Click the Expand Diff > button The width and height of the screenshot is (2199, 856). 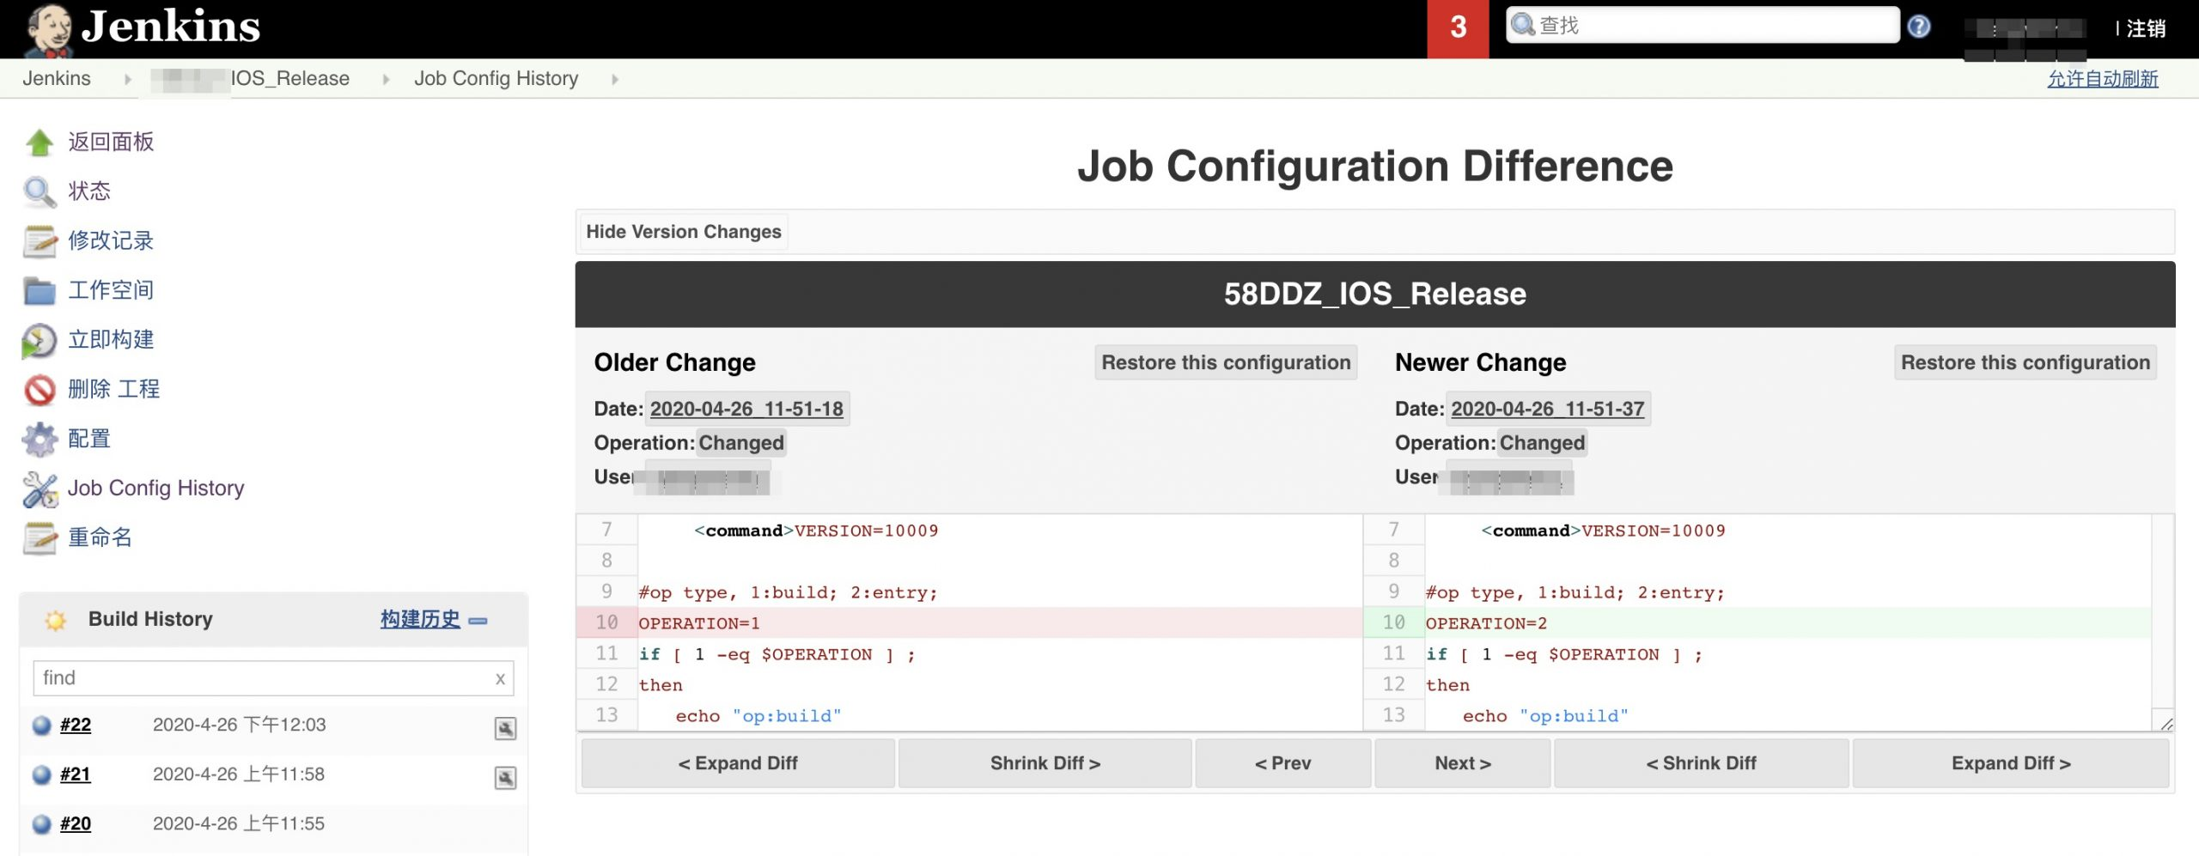point(2011,763)
